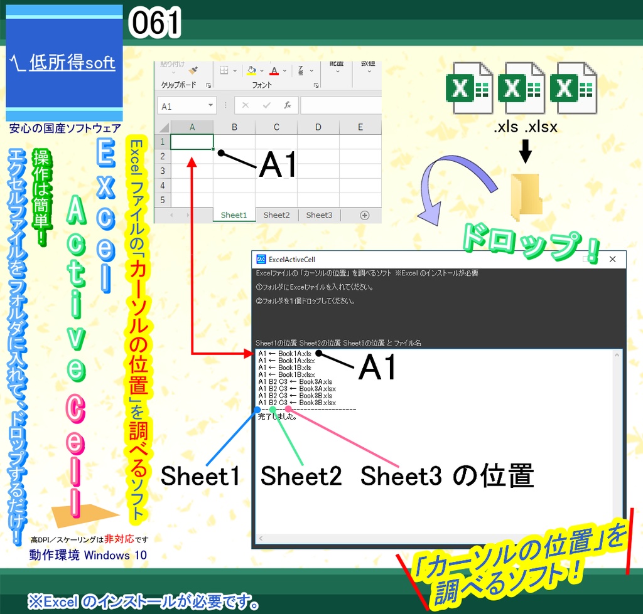Open the Font dialog launcher
Screen dimensions: 643x614
tap(316, 85)
